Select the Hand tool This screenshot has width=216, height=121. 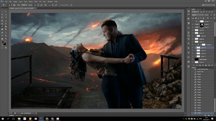[x=2, y=39]
